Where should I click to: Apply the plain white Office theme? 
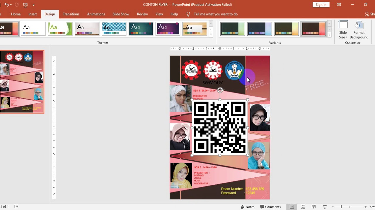(x=33, y=29)
